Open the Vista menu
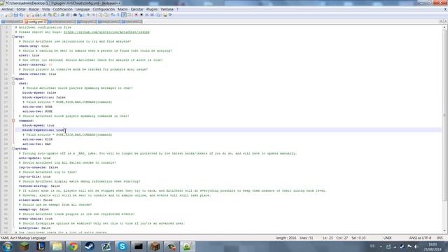This screenshot has height=252, width=448. tap(45, 9)
